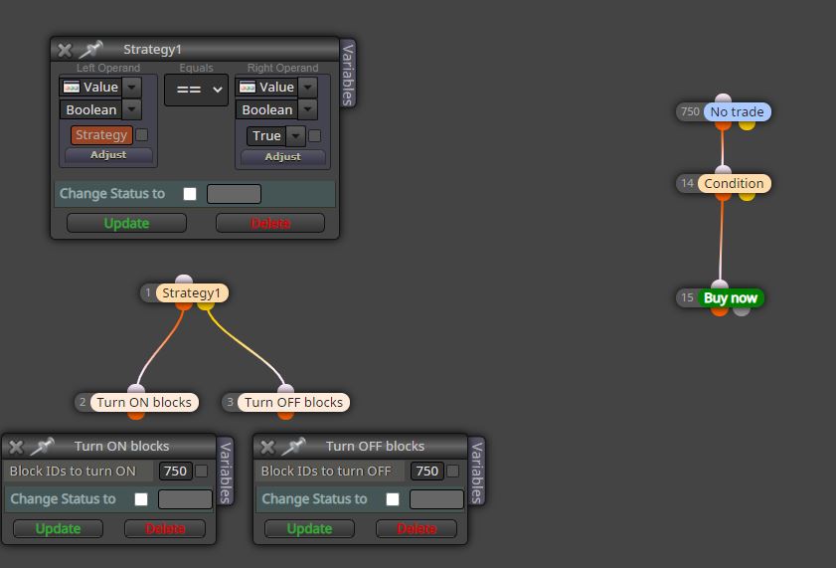Open Variables tab on Turn ON blocks panel
836x568 pixels.
pyautogui.click(x=226, y=472)
